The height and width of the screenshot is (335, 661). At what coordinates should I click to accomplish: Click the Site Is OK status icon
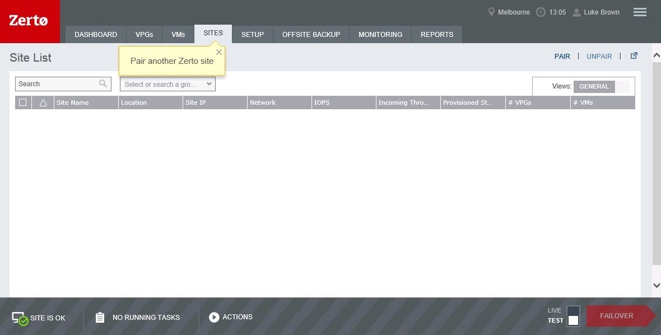(x=20, y=319)
